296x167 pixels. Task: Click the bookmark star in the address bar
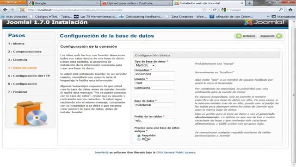[204, 10]
